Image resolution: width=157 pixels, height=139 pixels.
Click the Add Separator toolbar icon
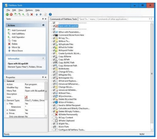[24, 15]
